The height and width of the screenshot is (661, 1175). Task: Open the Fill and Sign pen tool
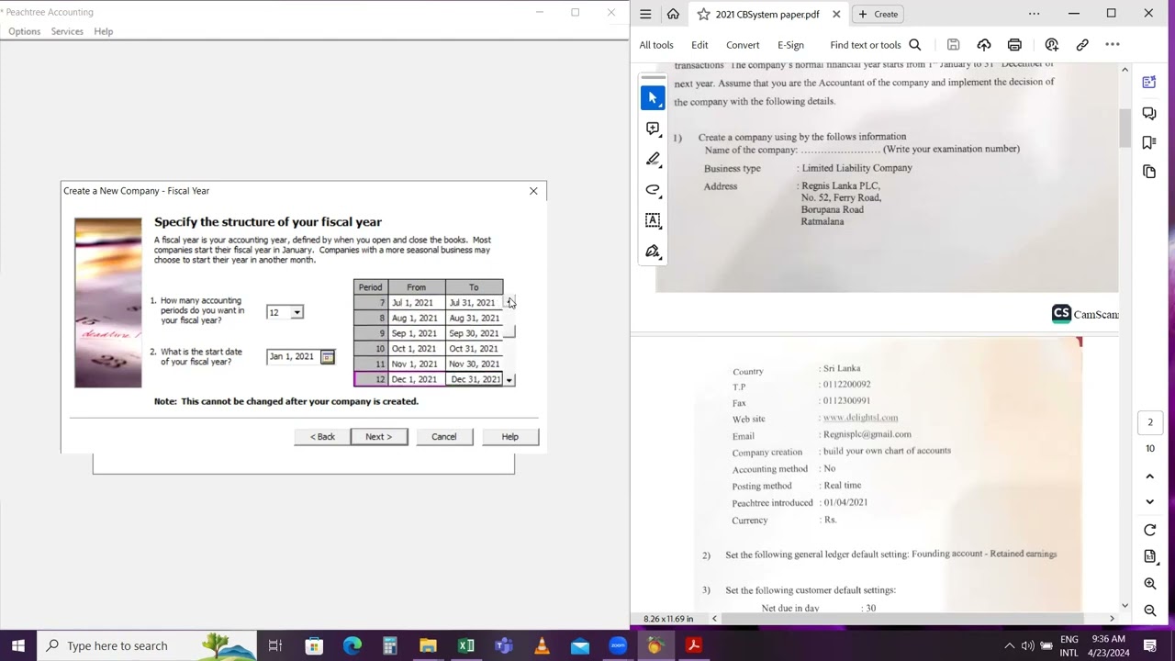[653, 251]
